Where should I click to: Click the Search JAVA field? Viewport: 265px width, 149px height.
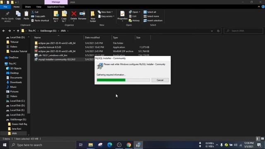(x=243, y=31)
